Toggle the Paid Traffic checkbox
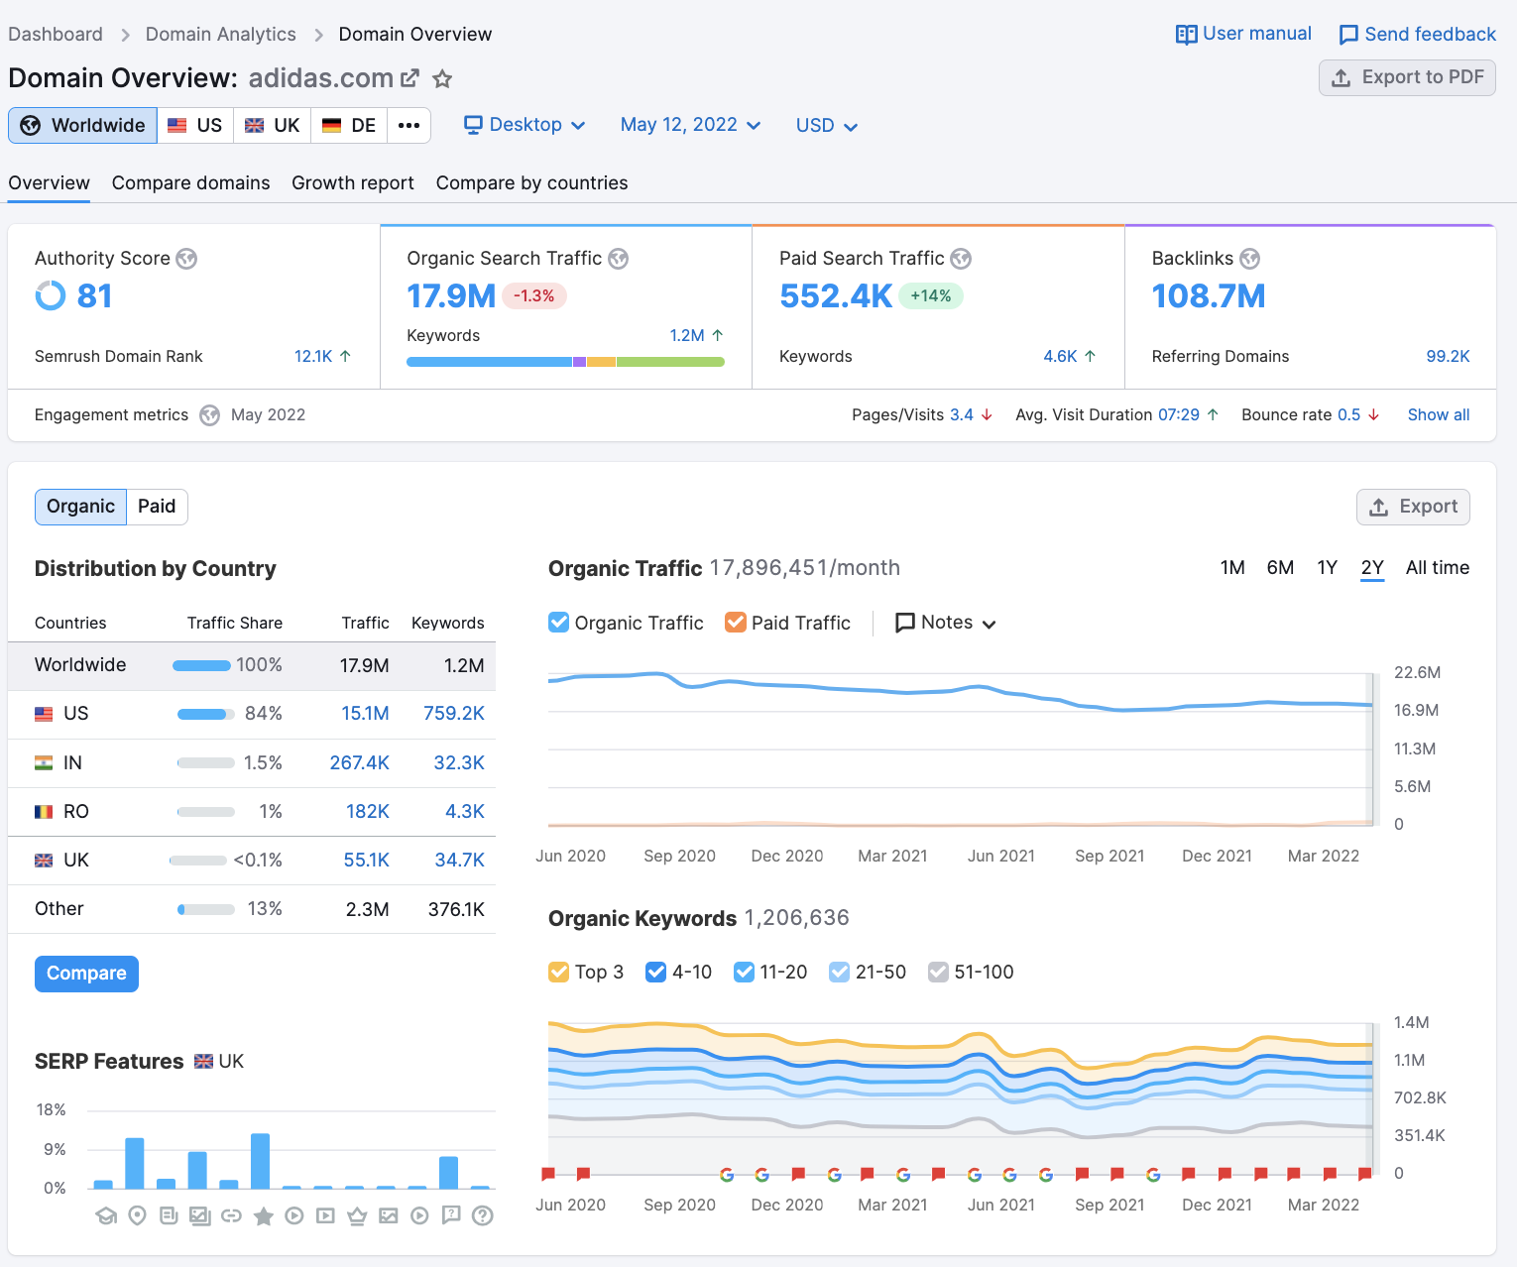The height and width of the screenshot is (1267, 1517). (736, 623)
